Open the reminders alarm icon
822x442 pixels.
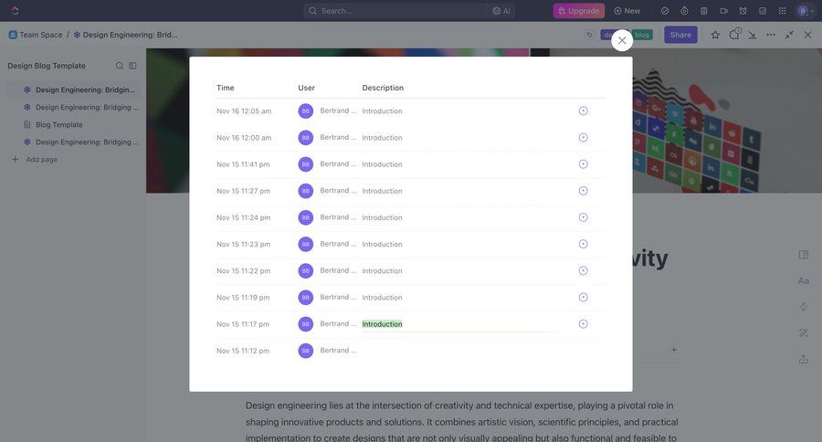pyautogui.click(x=743, y=10)
